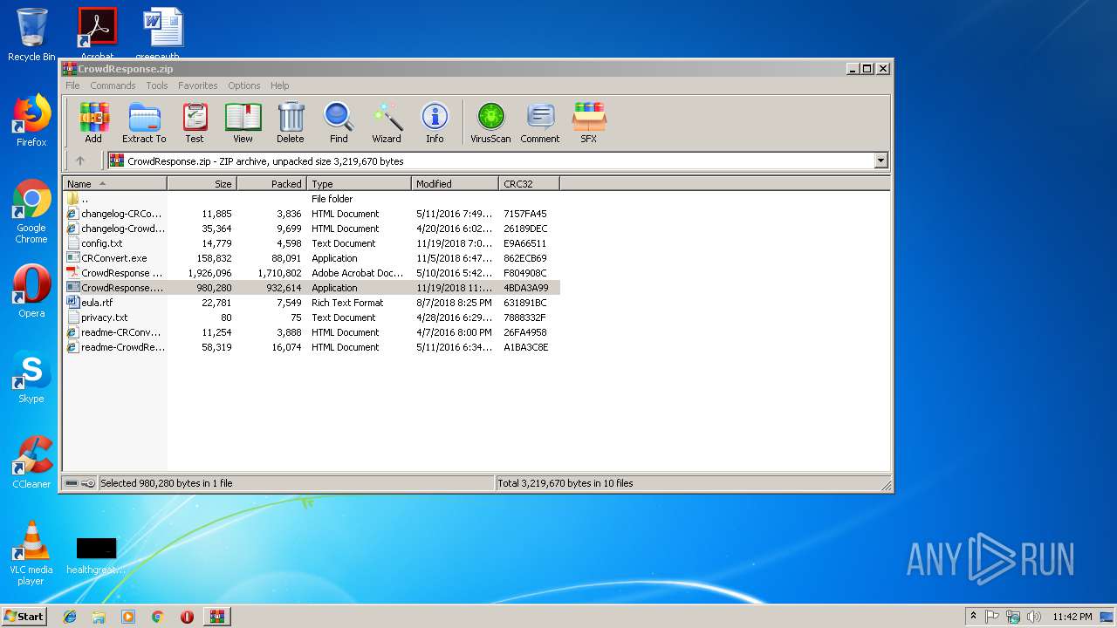This screenshot has width=1117, height=628.
Task: Select the eula.rtf file
Action: (x=312, y=303)
